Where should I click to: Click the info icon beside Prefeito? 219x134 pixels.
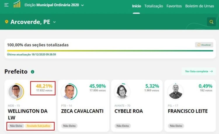click(32, 72)
